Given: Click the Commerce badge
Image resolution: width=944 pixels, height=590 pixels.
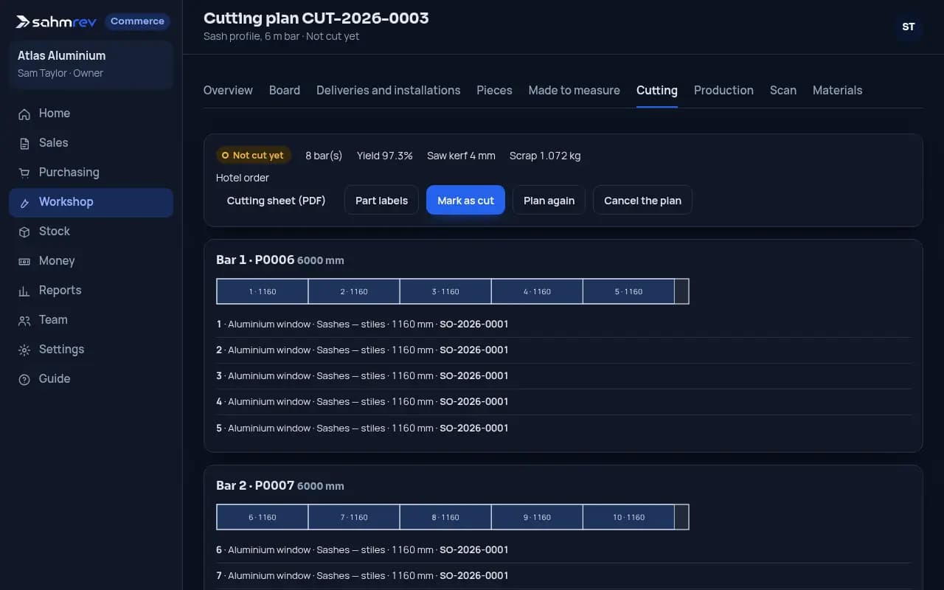Looking at the screenshot, I should [137, 21].
